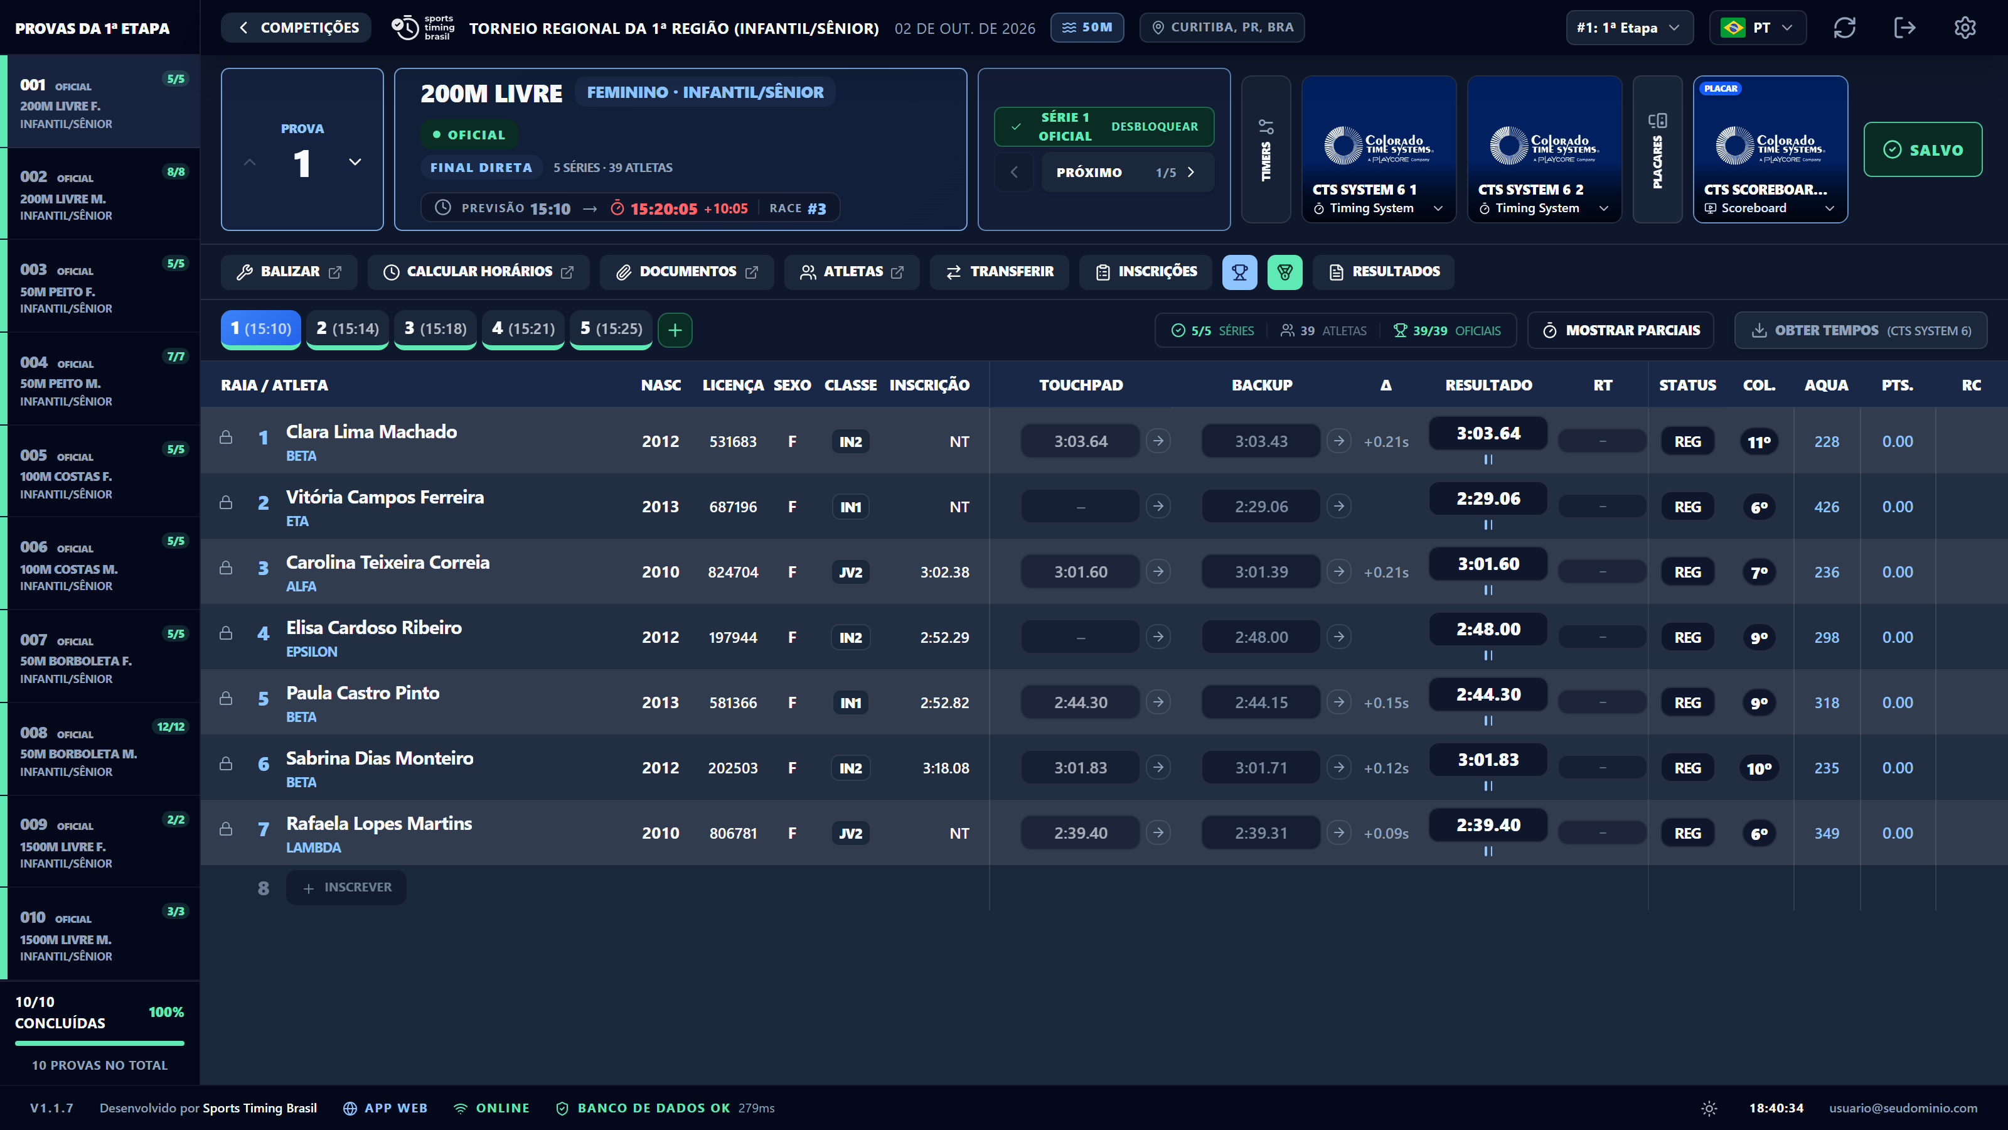
Task: Toggle lock for Vitória Campos Ferreira lane
Action: coord(226,503)
